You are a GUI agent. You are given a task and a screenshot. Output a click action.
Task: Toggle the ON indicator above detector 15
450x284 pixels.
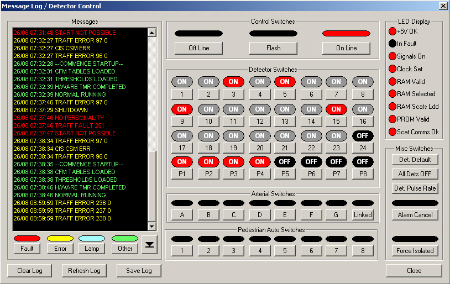[x=336, y=109]
